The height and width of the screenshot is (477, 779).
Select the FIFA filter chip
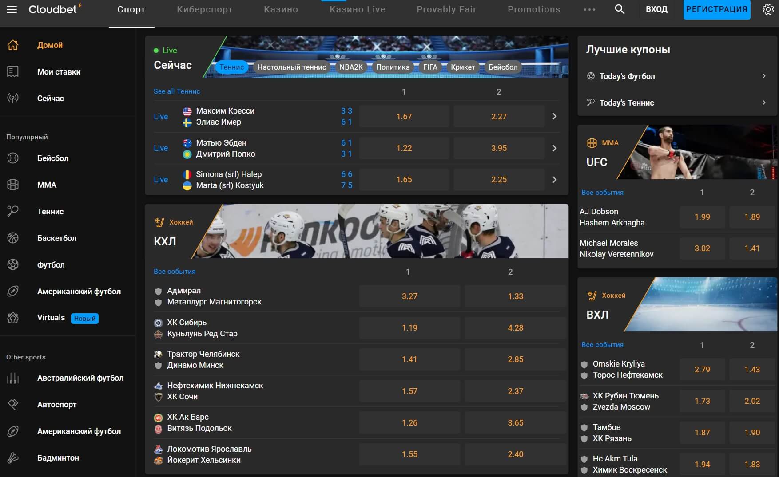coord(430,67)
